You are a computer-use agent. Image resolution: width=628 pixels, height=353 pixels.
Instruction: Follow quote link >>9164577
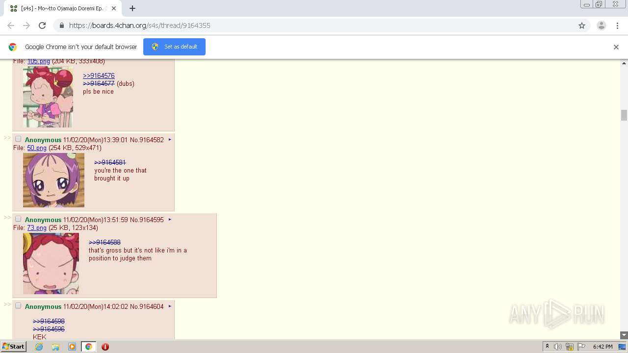point(99,83)
